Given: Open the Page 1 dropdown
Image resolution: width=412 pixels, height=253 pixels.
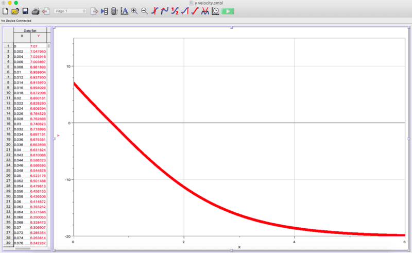Looking at the screenshot, I should pos(71,11).
